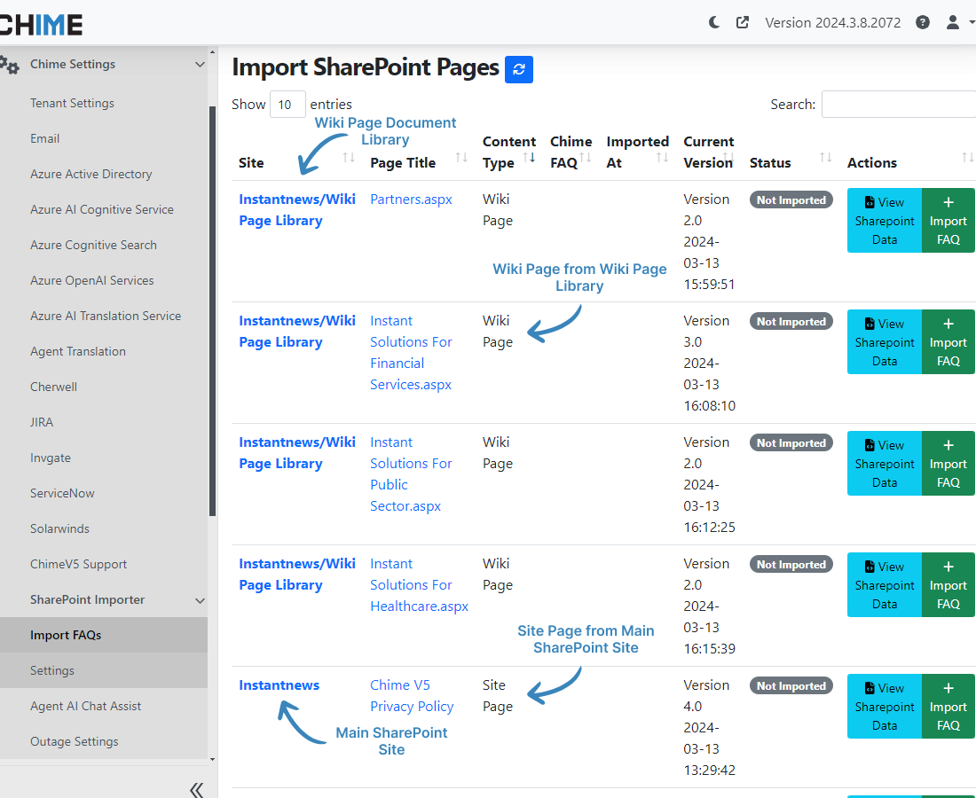
Task: Click sidebar scroll up arrow
Action: (212, 52)
